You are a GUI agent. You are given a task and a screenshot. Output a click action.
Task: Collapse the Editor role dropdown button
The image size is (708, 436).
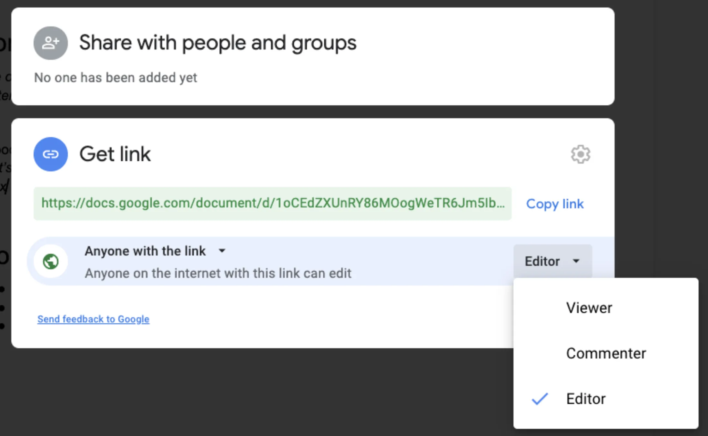pos(553,261)
